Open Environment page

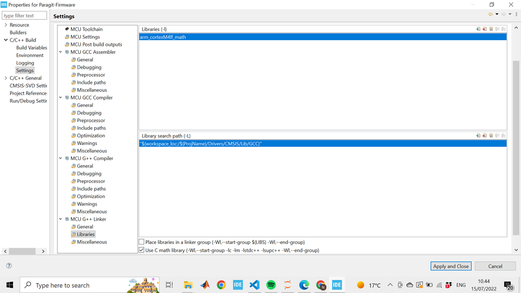pyautogui.click(x=30, y=55)
